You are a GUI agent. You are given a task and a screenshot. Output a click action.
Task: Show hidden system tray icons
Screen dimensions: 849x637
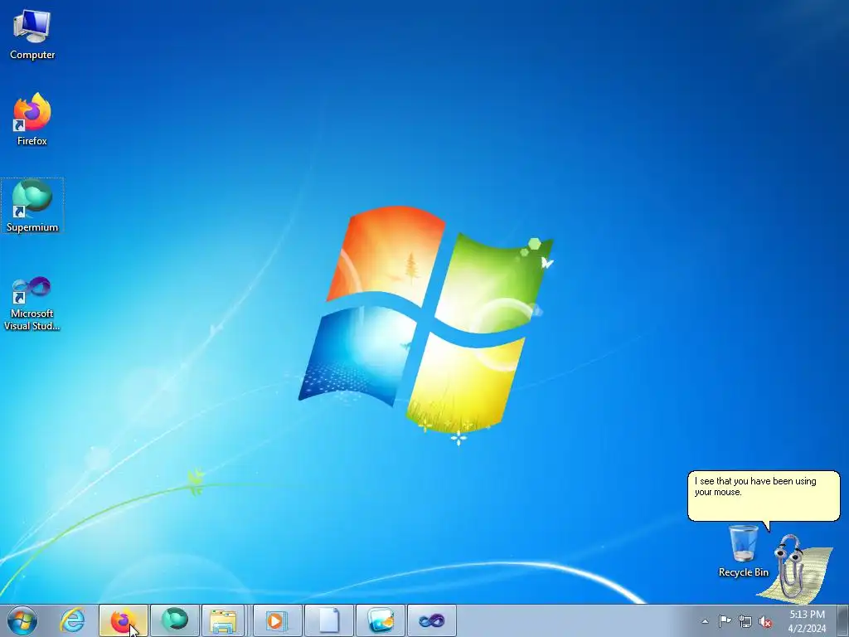[x=705, y=621]
